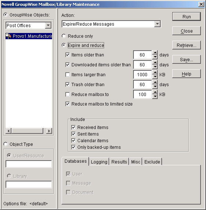Open the Post Offices dropdown
The height and width of the screenshot is (210, 206).
point(48,25)
